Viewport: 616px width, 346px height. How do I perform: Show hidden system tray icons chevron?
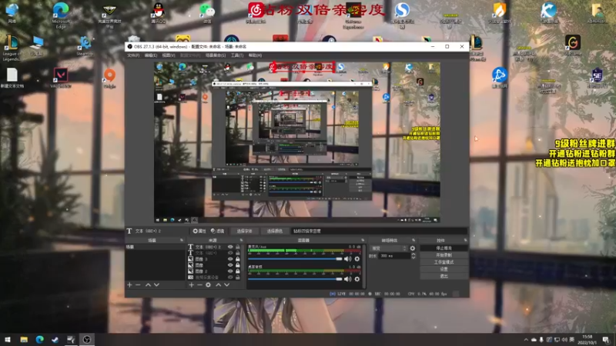[526, 339]
